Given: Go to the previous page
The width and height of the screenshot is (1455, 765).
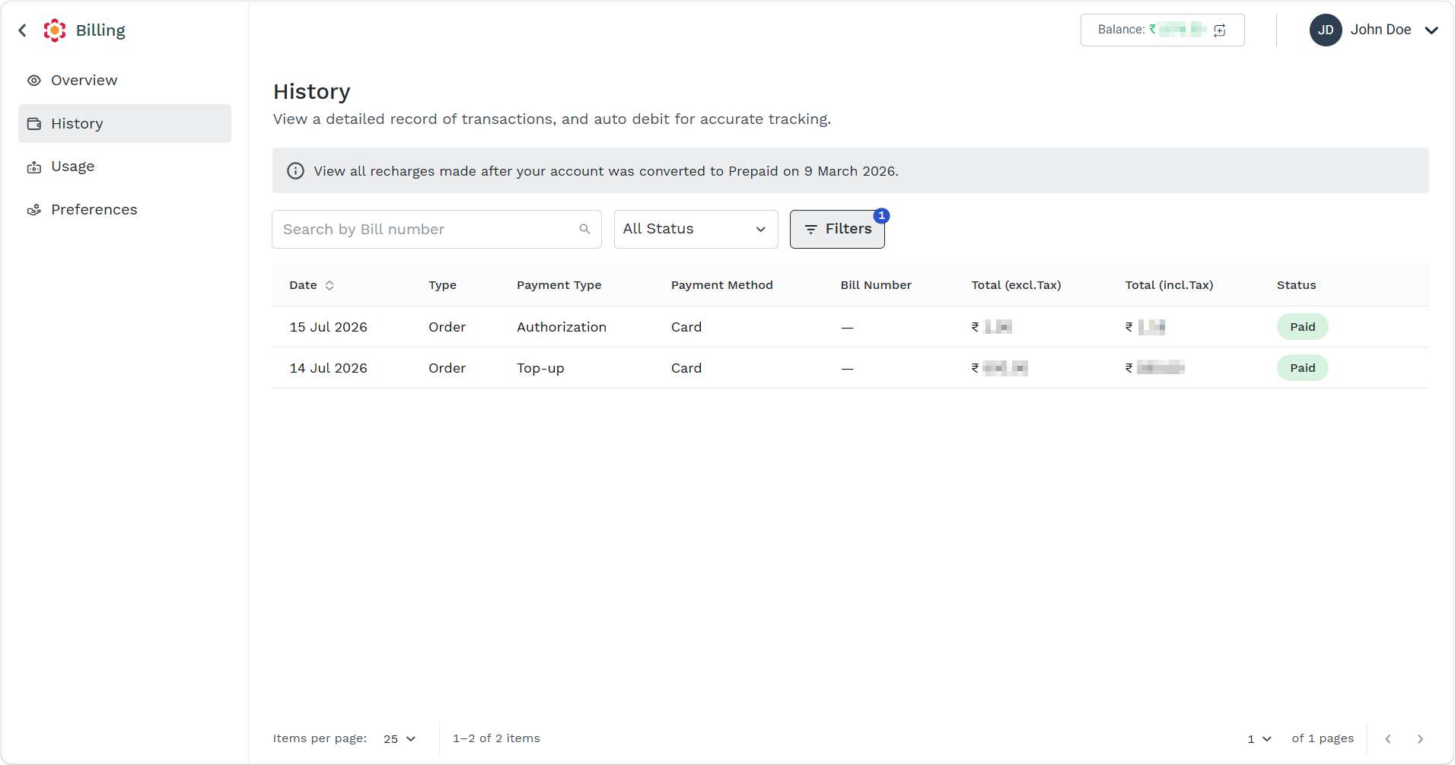Looking at the screenshot, I should tap(1388, 739).
